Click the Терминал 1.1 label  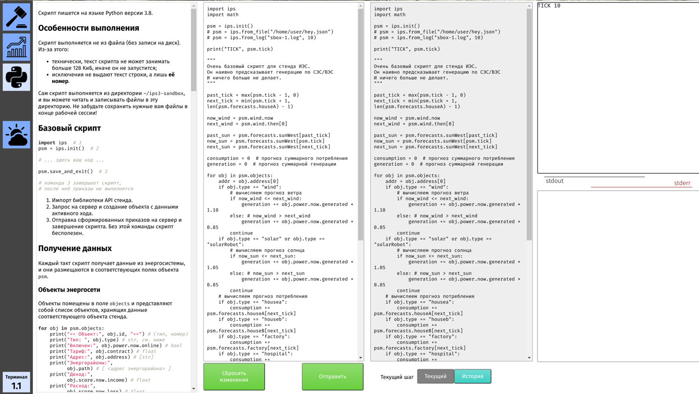tap(16, 382)
